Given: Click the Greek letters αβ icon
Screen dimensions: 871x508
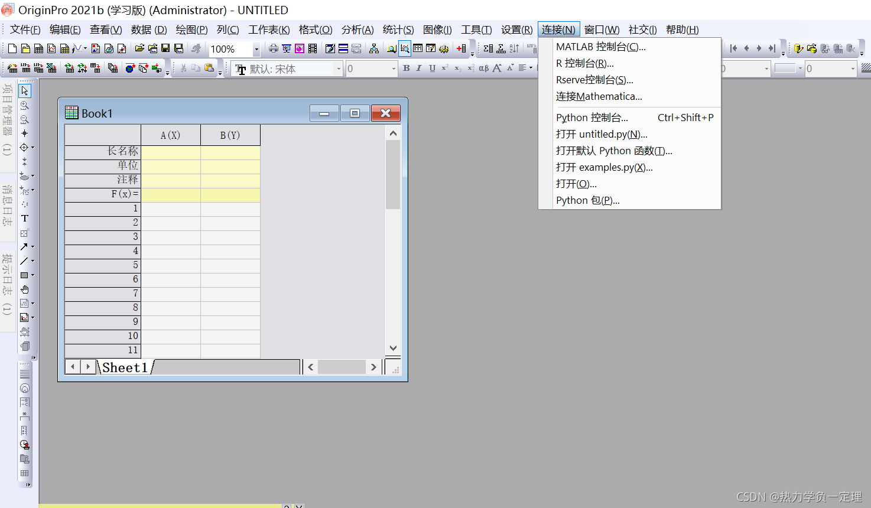Looking at the screenshot, I should 483,68.
